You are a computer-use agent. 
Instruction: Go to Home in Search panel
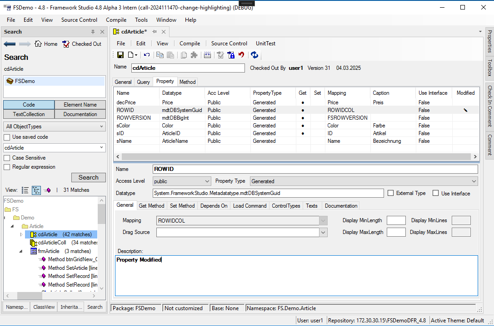point(46,44)
